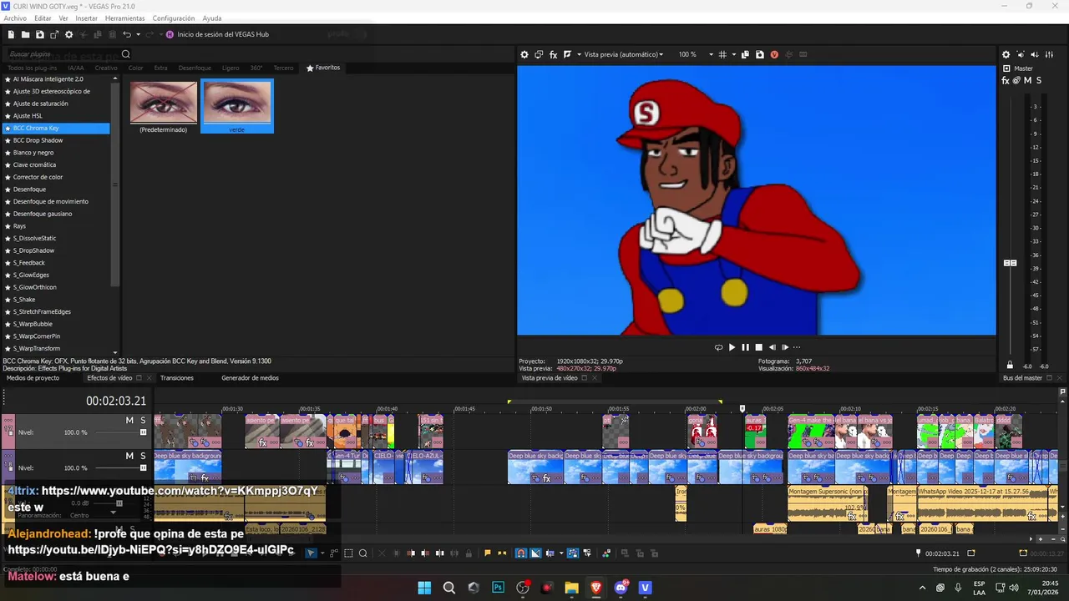
Task: Open Vista previa (automático) quality dropdown
Action: coord(623,54)
